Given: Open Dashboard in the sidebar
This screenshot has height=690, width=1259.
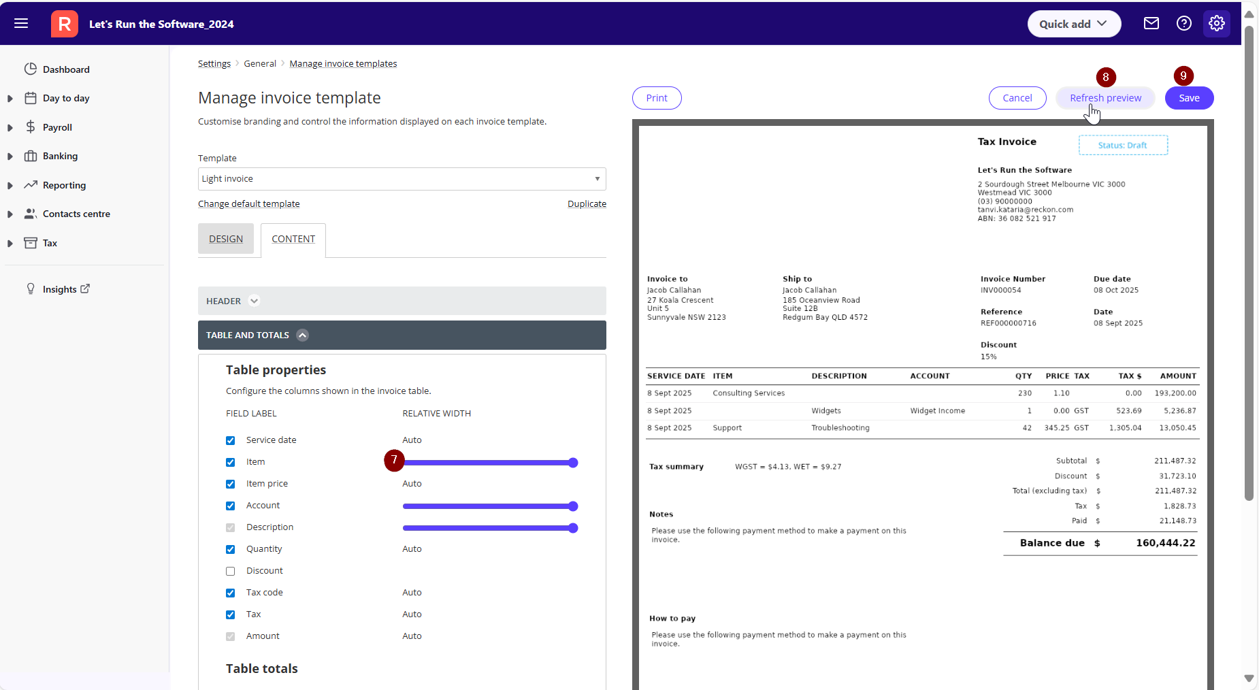Looking at the screenshot, I should (66, 69).
